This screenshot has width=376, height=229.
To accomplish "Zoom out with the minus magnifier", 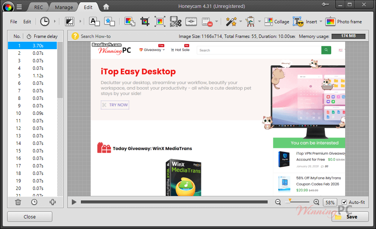I will click(x=278, y=202).
